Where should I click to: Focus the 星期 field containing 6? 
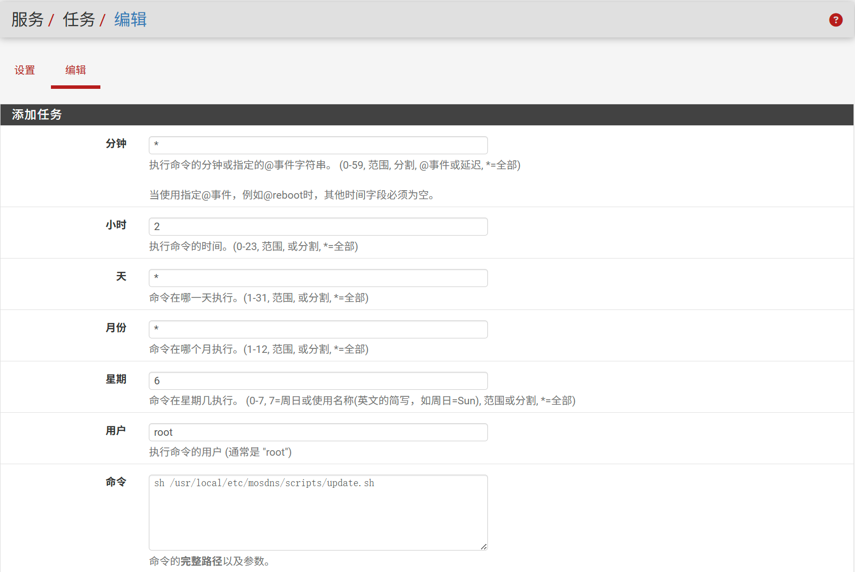318,381
